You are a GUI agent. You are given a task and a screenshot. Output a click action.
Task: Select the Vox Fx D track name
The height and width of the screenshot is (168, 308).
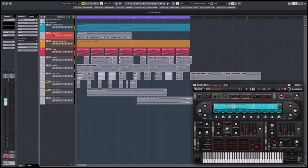[56, 98]
